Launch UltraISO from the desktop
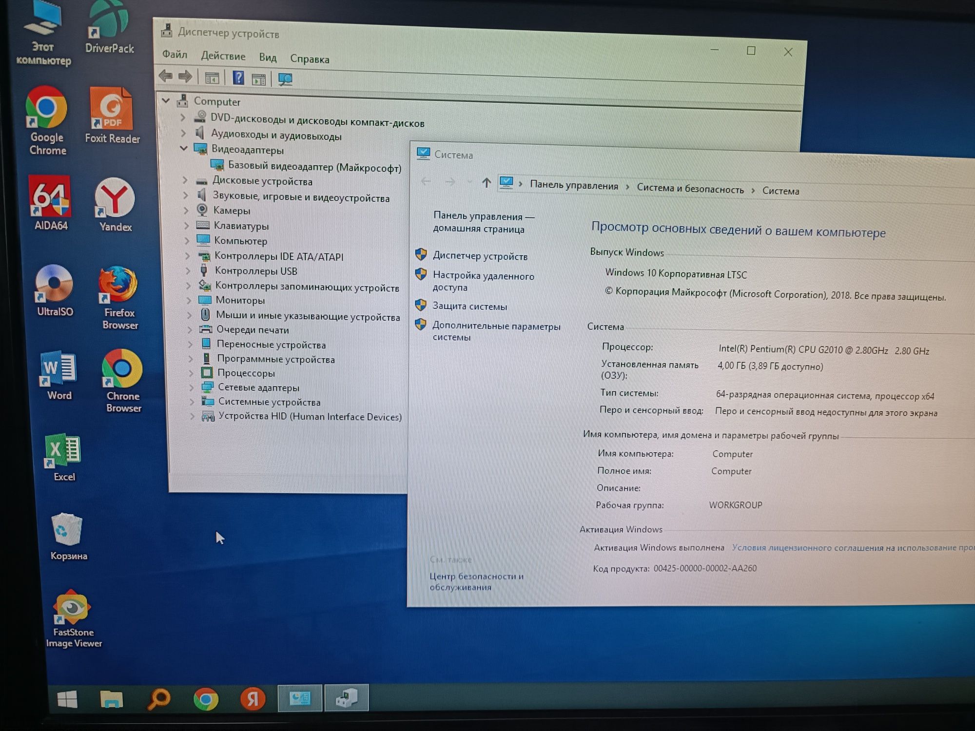 pyautogui.click(x=54, y=290)
